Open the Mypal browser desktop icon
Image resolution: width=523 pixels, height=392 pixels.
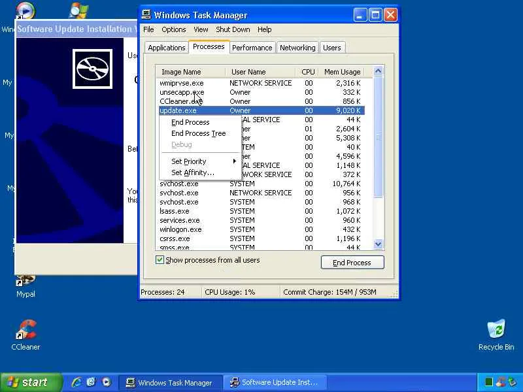[x=25, y=280]
